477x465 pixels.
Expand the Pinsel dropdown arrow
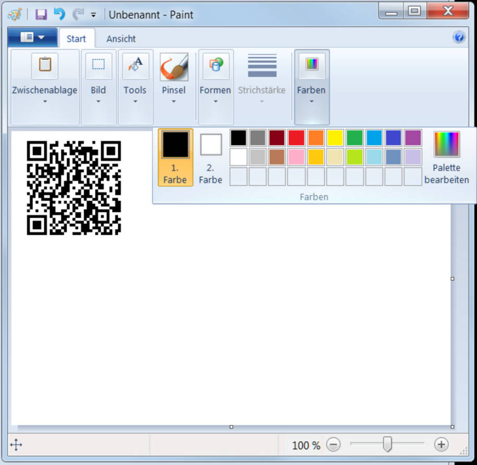tap(174, 101)
